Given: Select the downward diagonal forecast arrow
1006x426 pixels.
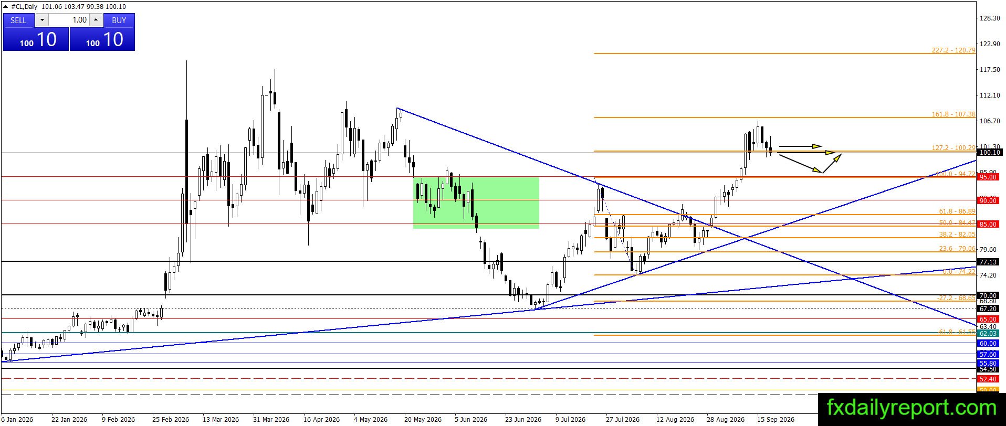Looking at the screenshot, I should point(799,162).
